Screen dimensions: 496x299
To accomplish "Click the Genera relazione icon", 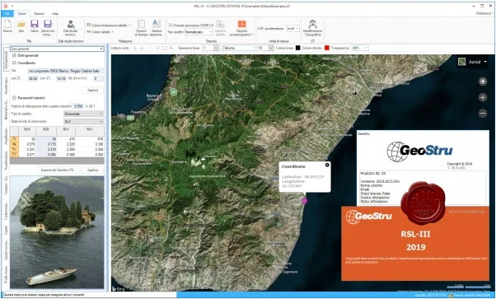I will [157, 24].
